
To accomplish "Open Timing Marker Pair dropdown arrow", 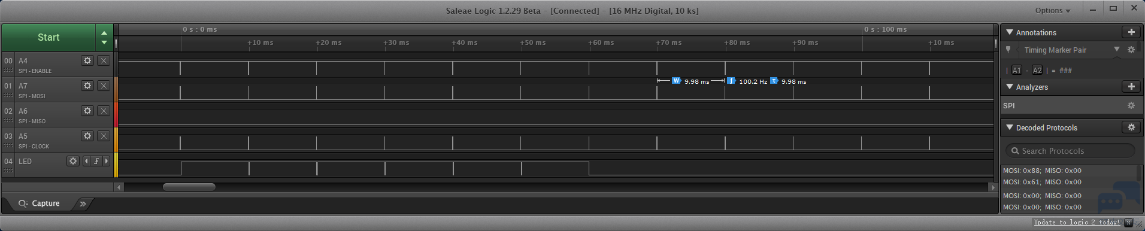I will (x=1116, y=50).
